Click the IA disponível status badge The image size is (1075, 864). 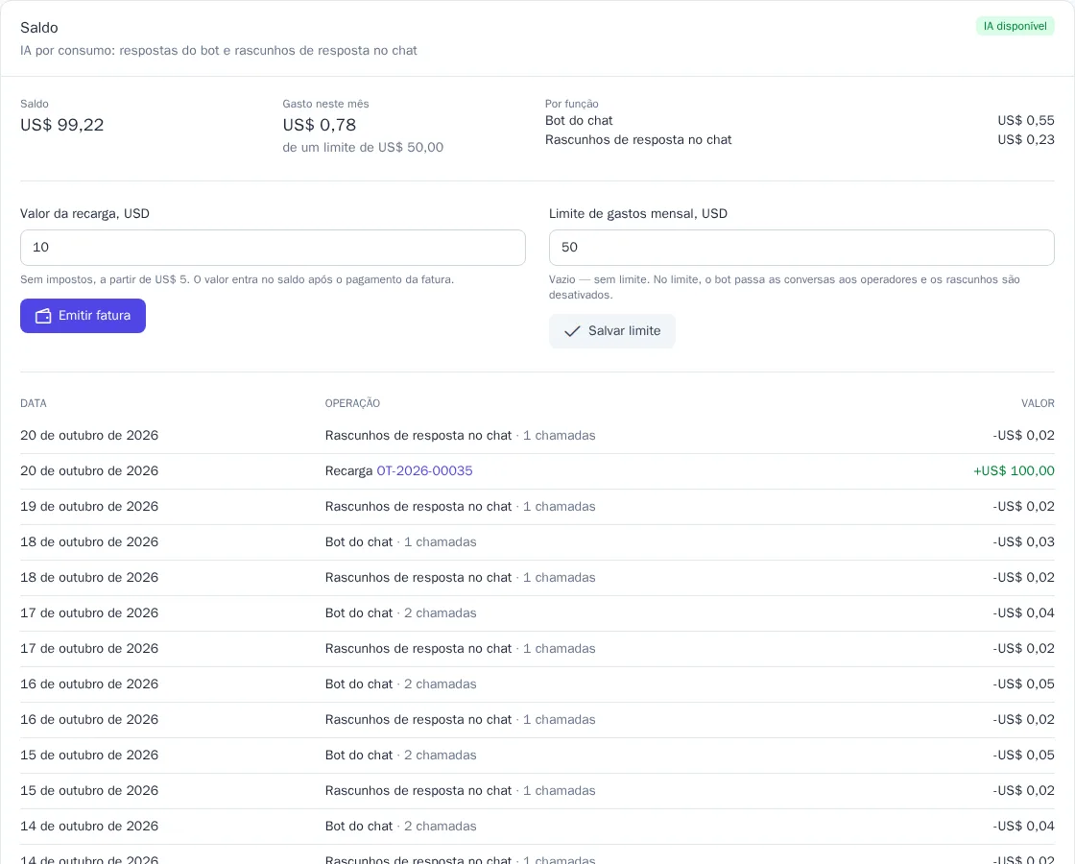tap(1015, 26)
